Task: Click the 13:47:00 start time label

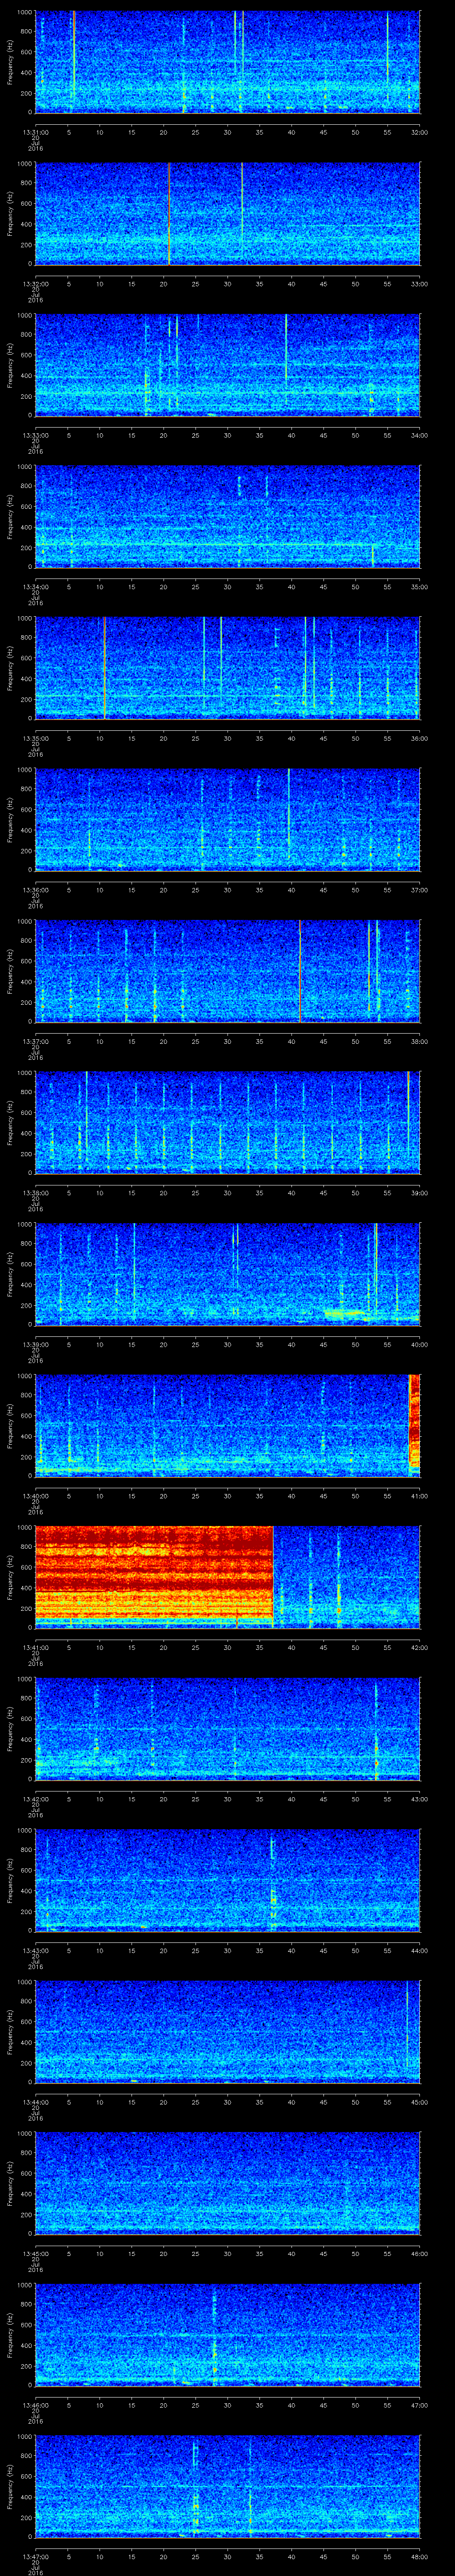Action: click(x=35, y=2556)
